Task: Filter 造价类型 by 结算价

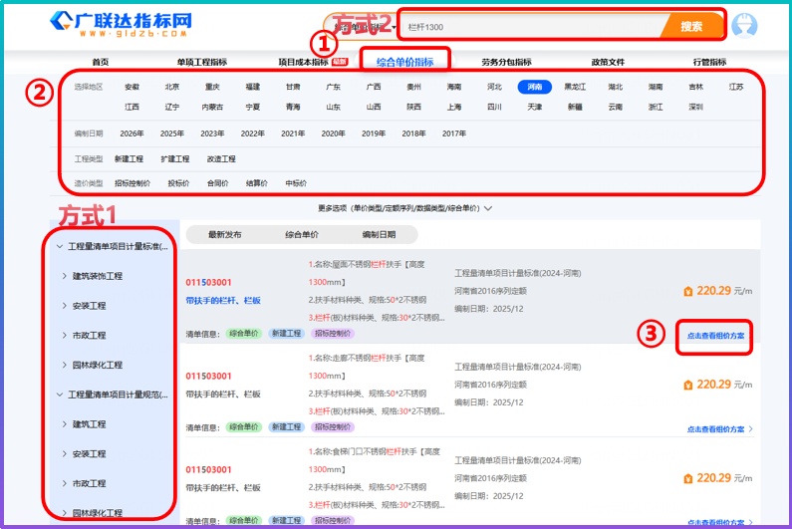Action: click(257, 183)
